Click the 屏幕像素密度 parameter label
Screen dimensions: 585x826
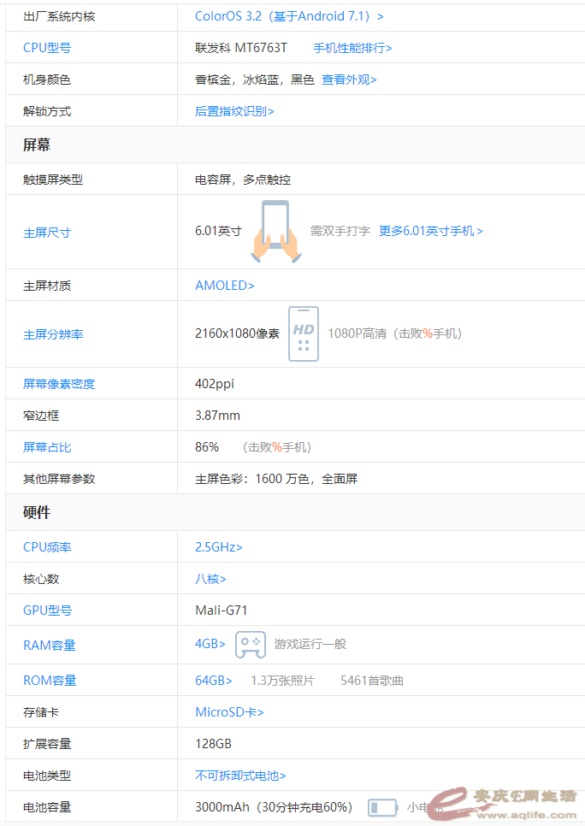tap(59, 384)
